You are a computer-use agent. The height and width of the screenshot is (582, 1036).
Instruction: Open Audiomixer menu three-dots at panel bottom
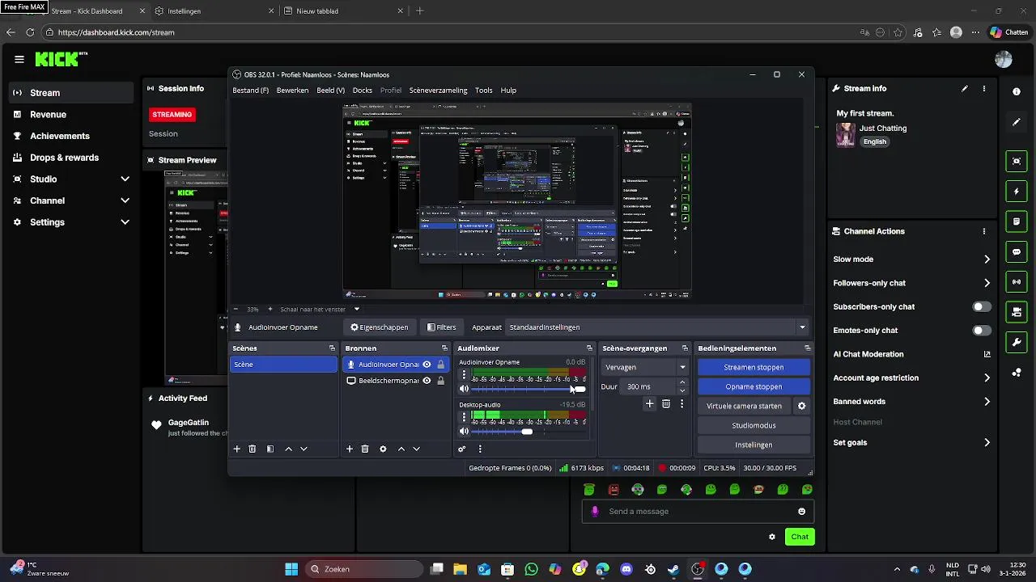pyautogui.click(x=480, y=449)
